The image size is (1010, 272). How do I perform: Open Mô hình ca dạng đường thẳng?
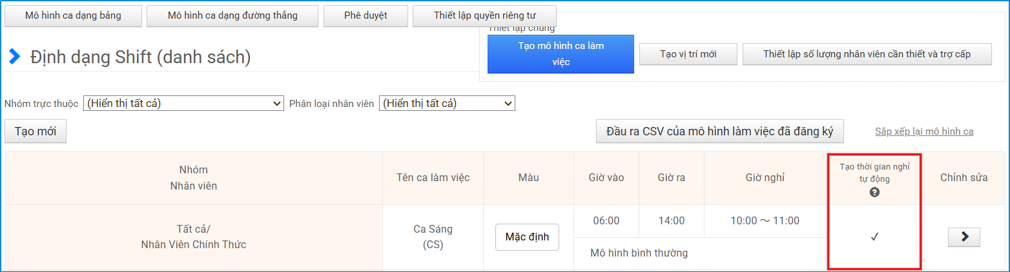click(x=232, y=16)
